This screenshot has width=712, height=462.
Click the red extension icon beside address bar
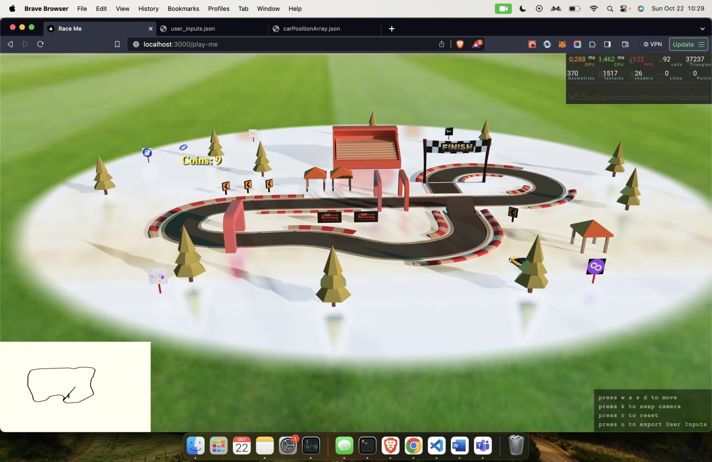tap(532, 44)
